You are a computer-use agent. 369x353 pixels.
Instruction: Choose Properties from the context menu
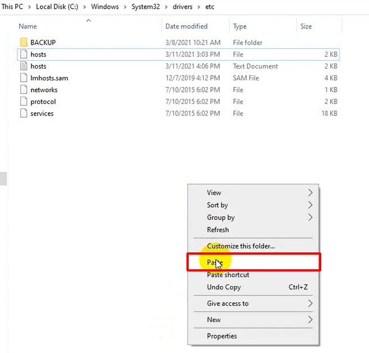coord(253,336)
